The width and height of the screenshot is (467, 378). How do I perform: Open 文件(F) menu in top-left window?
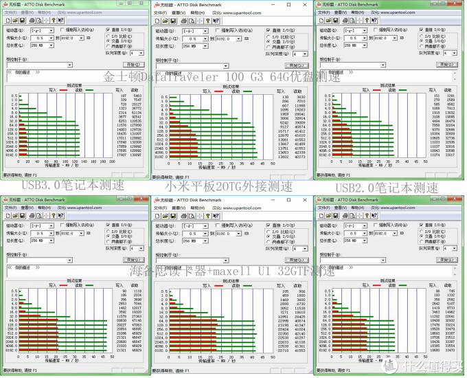pos(11,12)
